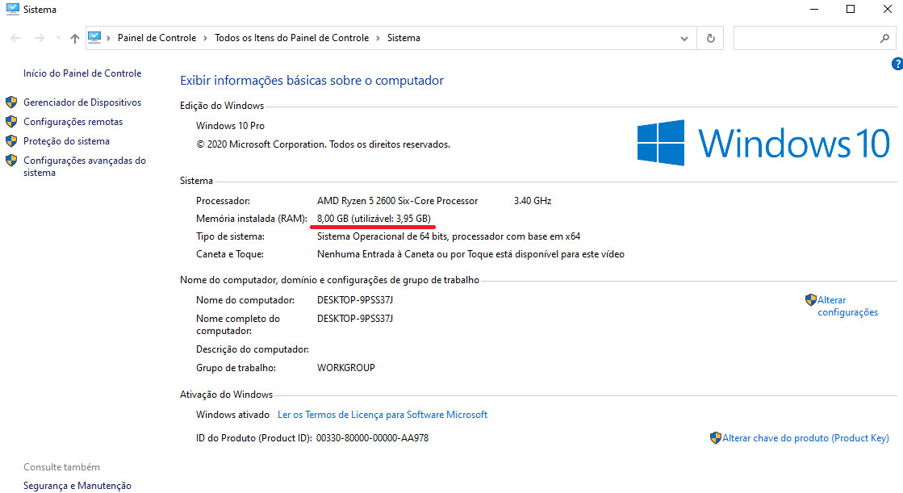The width and height of the screenshot is (903, 493).
Task: Open Ler os Termos de Licença link
Action: [x=383, y=415]
